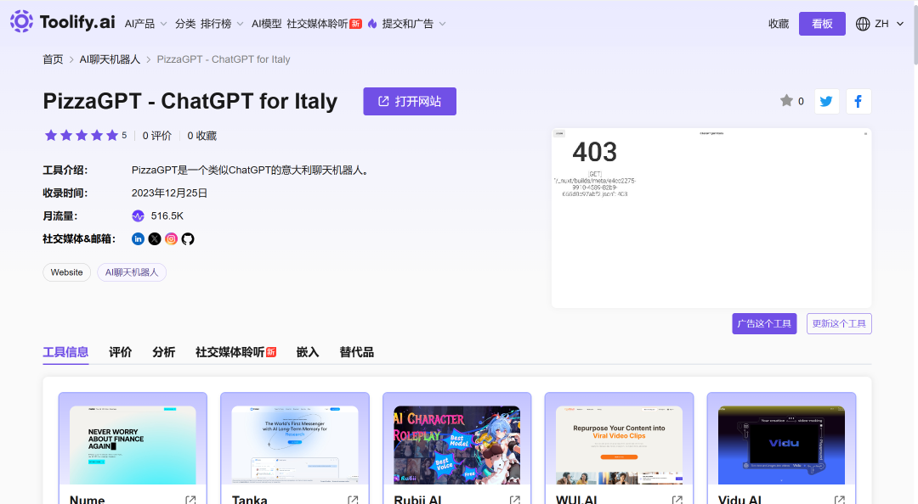Viewport: 918px width, 504px height.
Task: Open the AI模型 nav item
Action: tap(266, 24)
